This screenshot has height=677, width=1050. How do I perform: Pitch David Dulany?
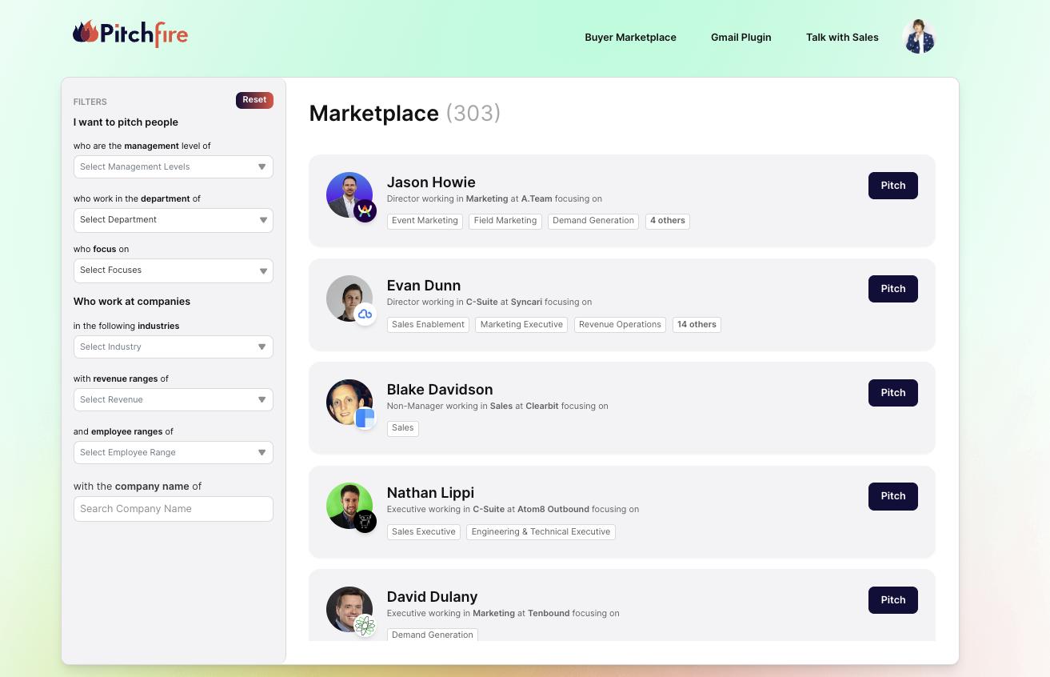[x=893, y=600]
